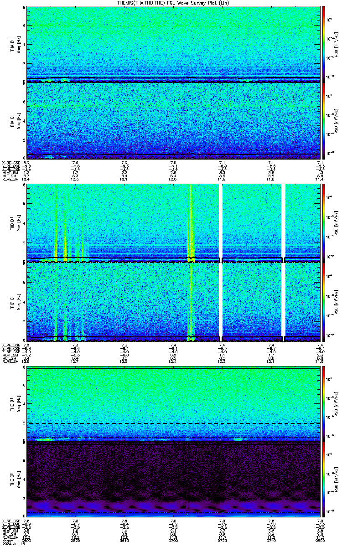Click the "MLT_SM" row label under the THE panels
The width and height of the screenshot is (342, 547).
(x=9, y=534)
